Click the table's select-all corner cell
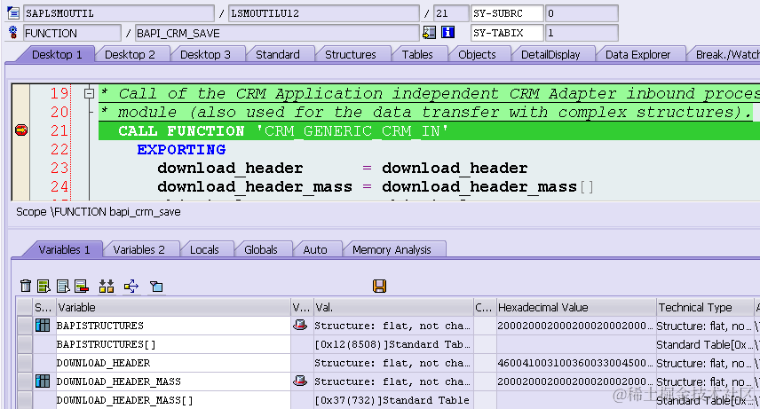The height and width of the screenshot is (409, 760). tap(24, 307)
